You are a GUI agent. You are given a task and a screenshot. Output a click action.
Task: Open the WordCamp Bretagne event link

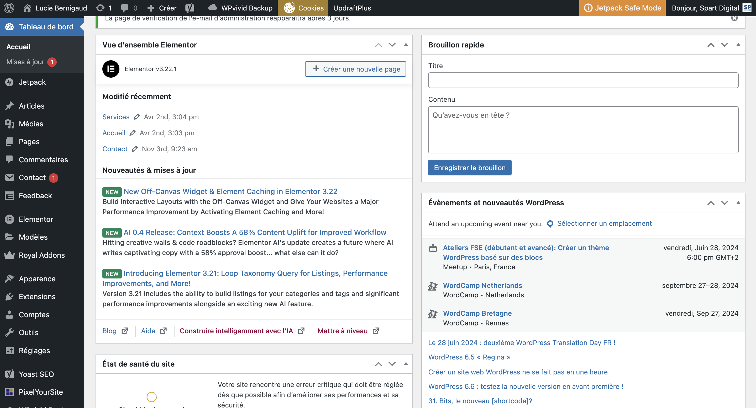(477, 313)
